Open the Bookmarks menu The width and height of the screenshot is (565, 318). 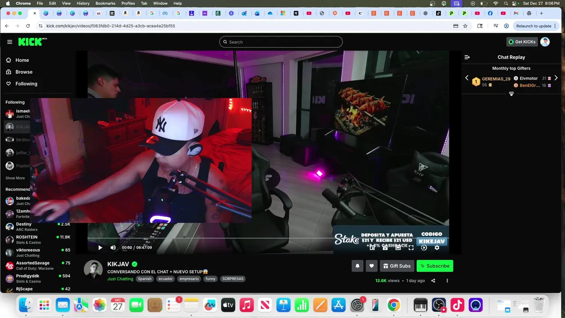[x=105, y=3]
